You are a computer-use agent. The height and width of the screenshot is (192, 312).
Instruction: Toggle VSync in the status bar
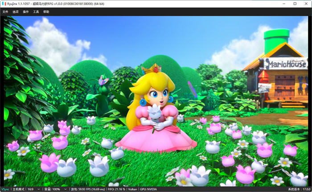[5, 189]
